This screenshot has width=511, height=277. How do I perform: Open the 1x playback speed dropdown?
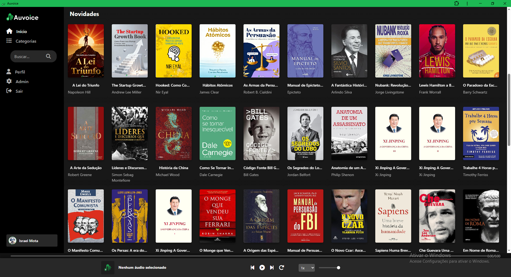[x=307, y=268]
